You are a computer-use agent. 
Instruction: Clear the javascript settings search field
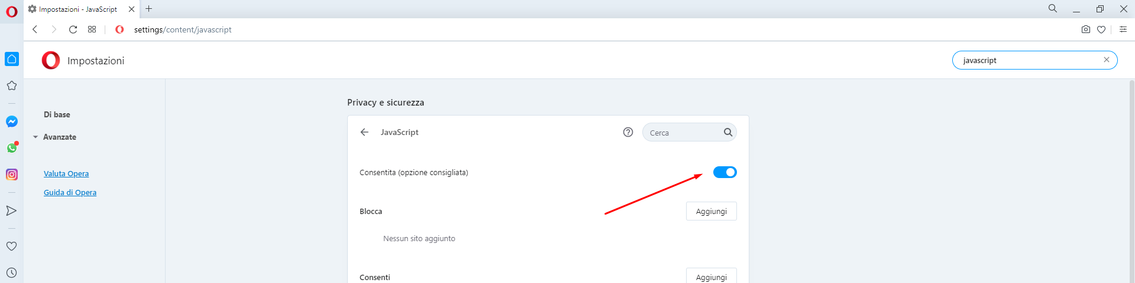(x=1106, y=60)
